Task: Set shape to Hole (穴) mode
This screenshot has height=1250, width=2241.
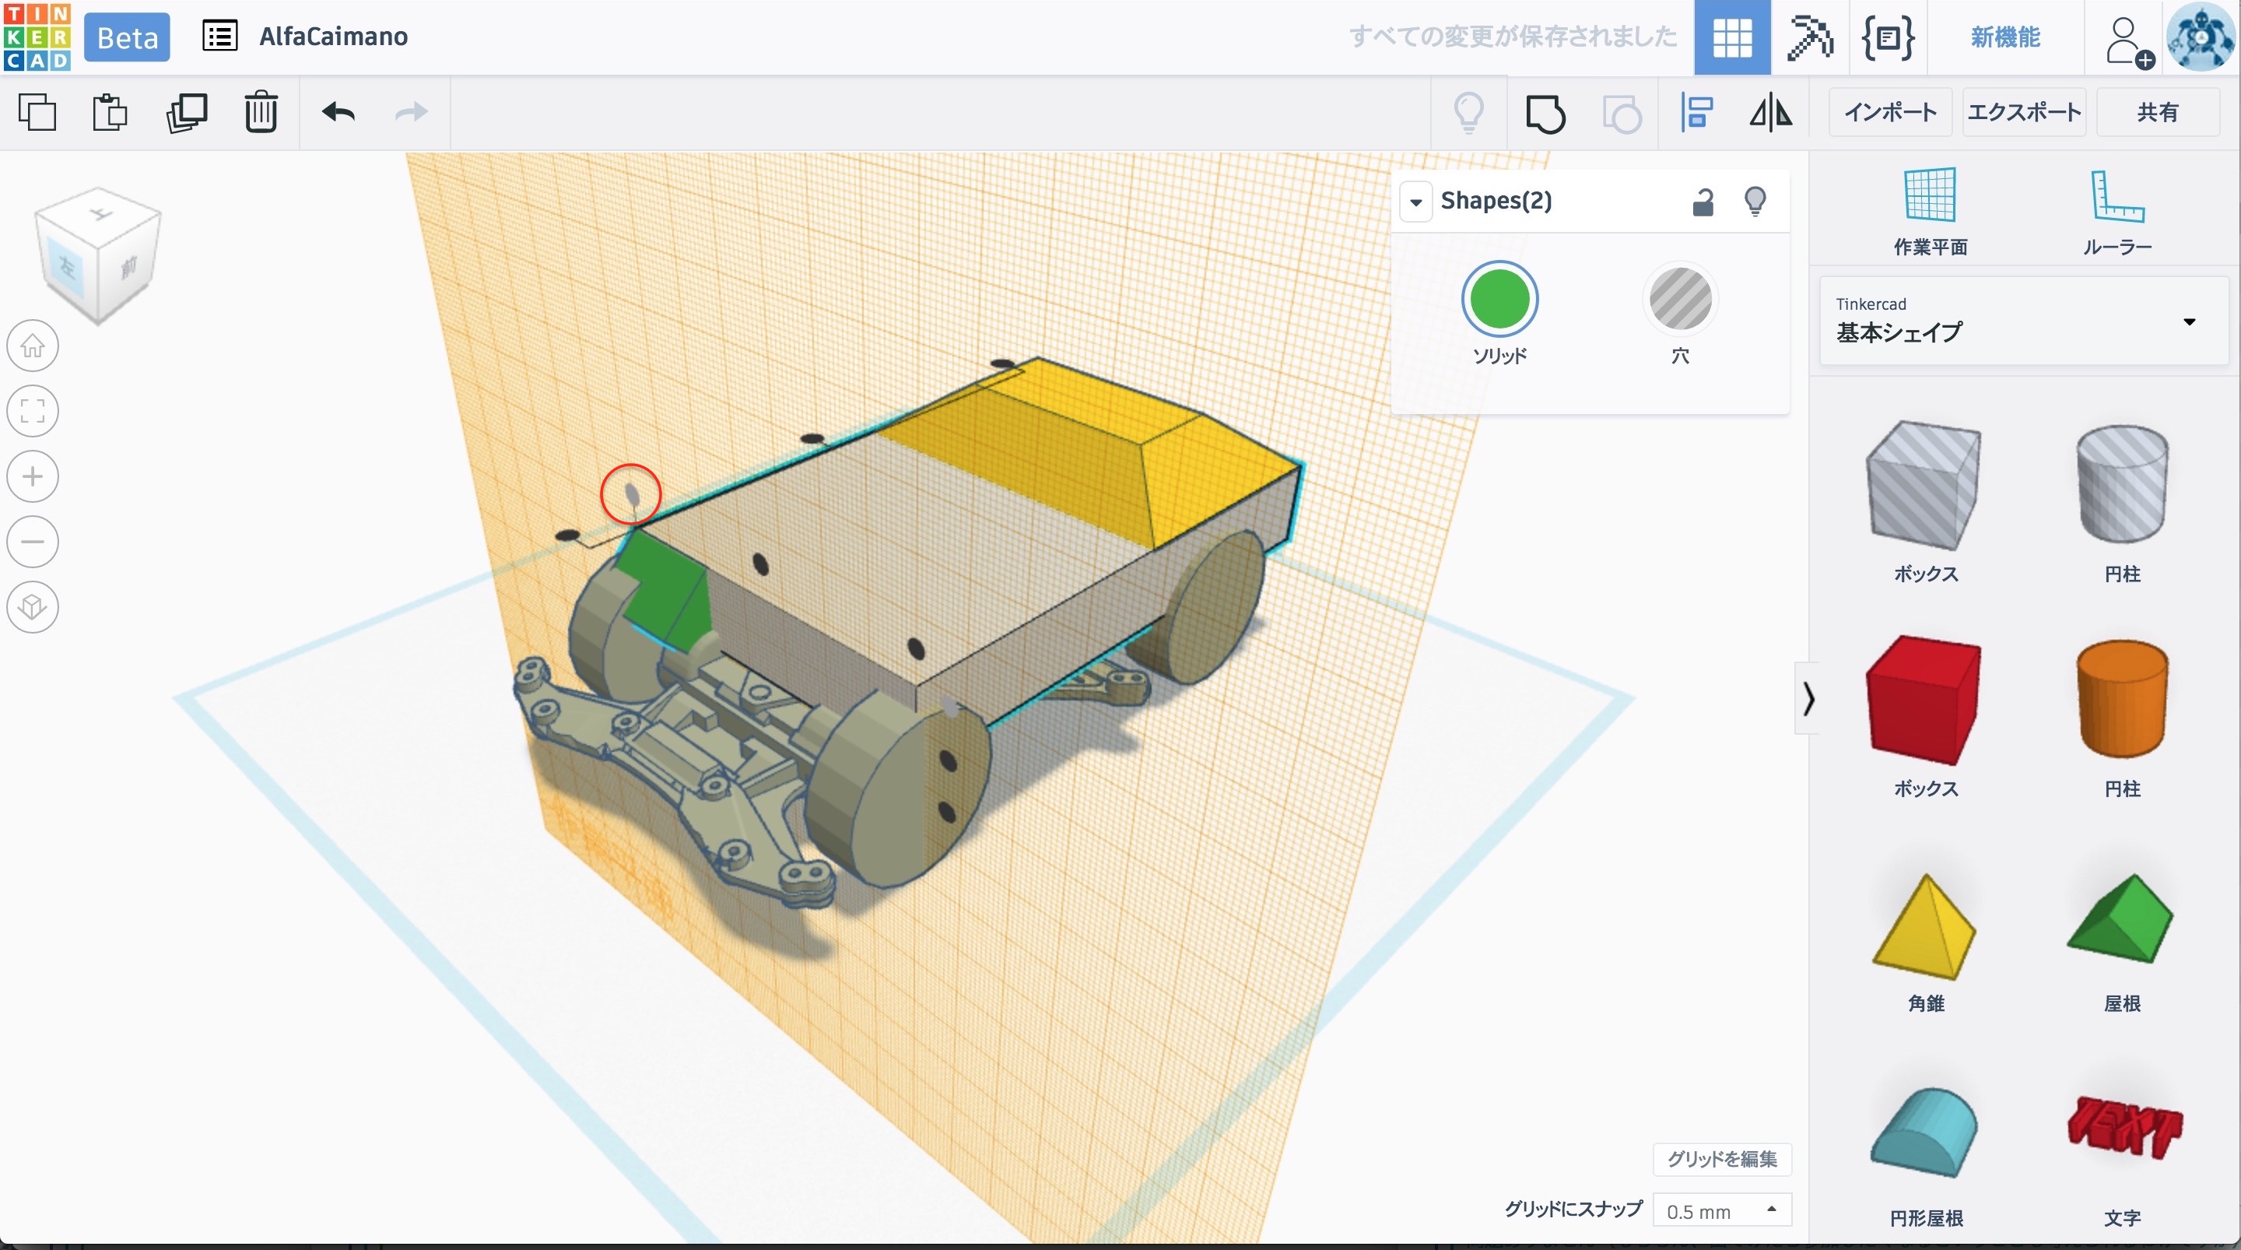Action: (x=1680, y=300)
